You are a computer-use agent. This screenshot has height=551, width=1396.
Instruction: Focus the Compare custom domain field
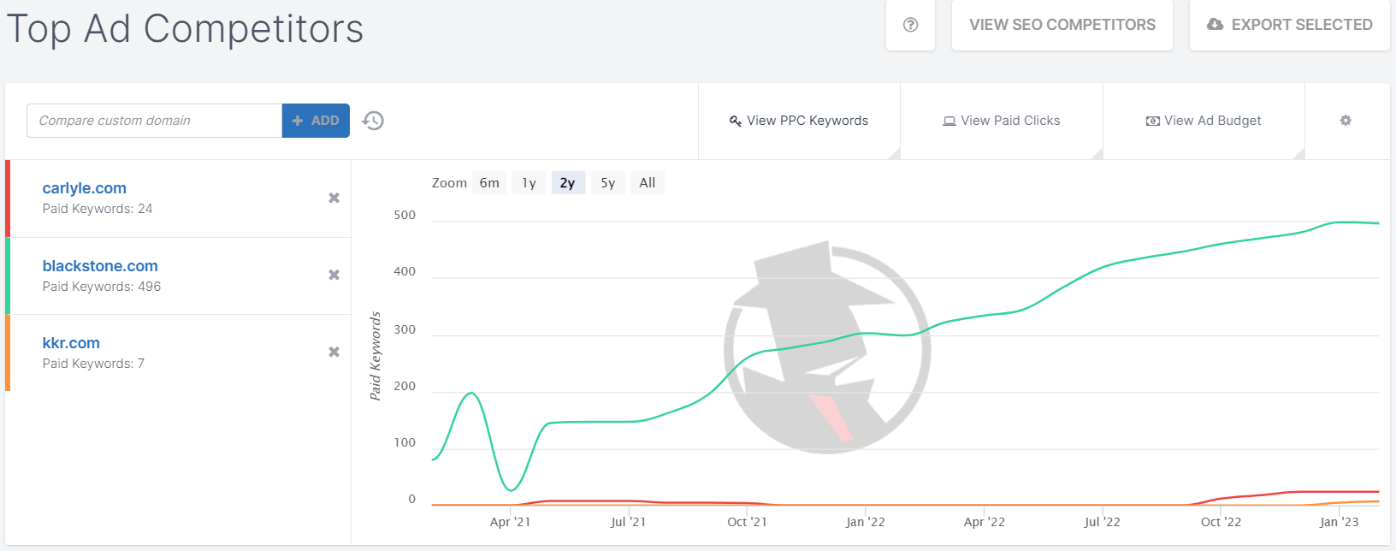(155, 121)
